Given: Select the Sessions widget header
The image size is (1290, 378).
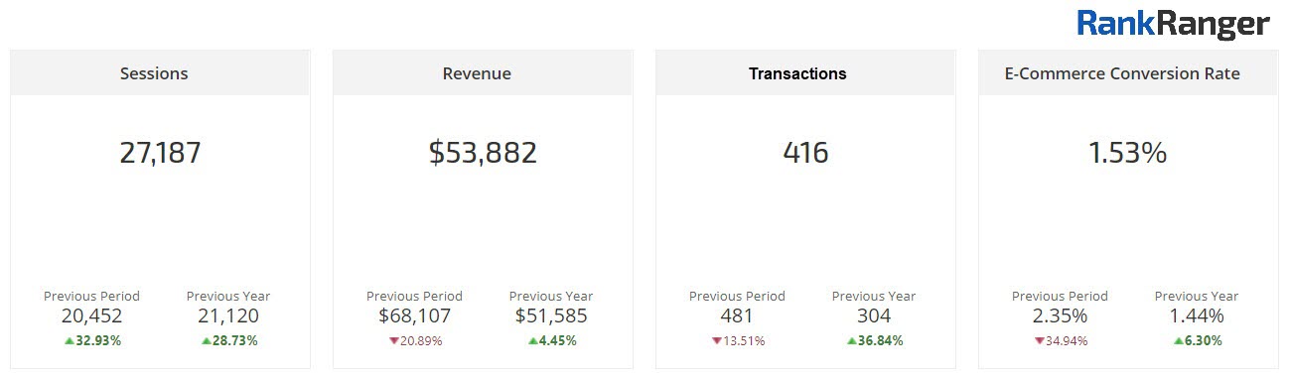Looking at the screenshot, I should (x=160, y=73).
